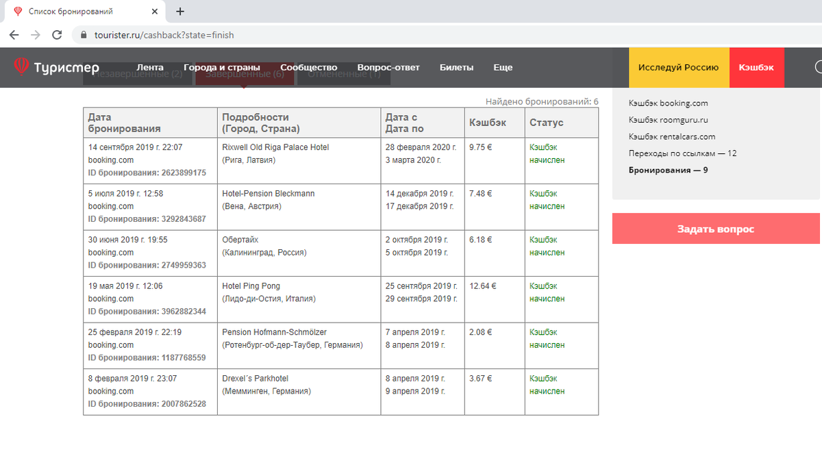
Task: Click (Лидо-ди-Остия, Италия) location text
Action: coord(269,299)
